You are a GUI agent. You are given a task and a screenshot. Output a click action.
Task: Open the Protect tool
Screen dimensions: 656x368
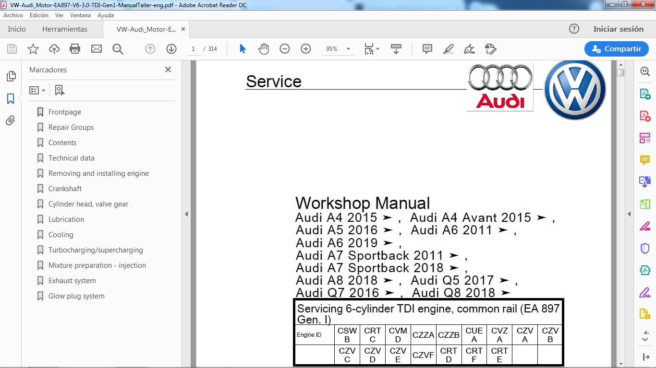(645, 248)
